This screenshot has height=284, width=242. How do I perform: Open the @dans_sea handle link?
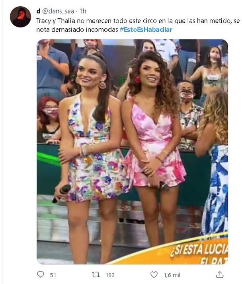58,11
